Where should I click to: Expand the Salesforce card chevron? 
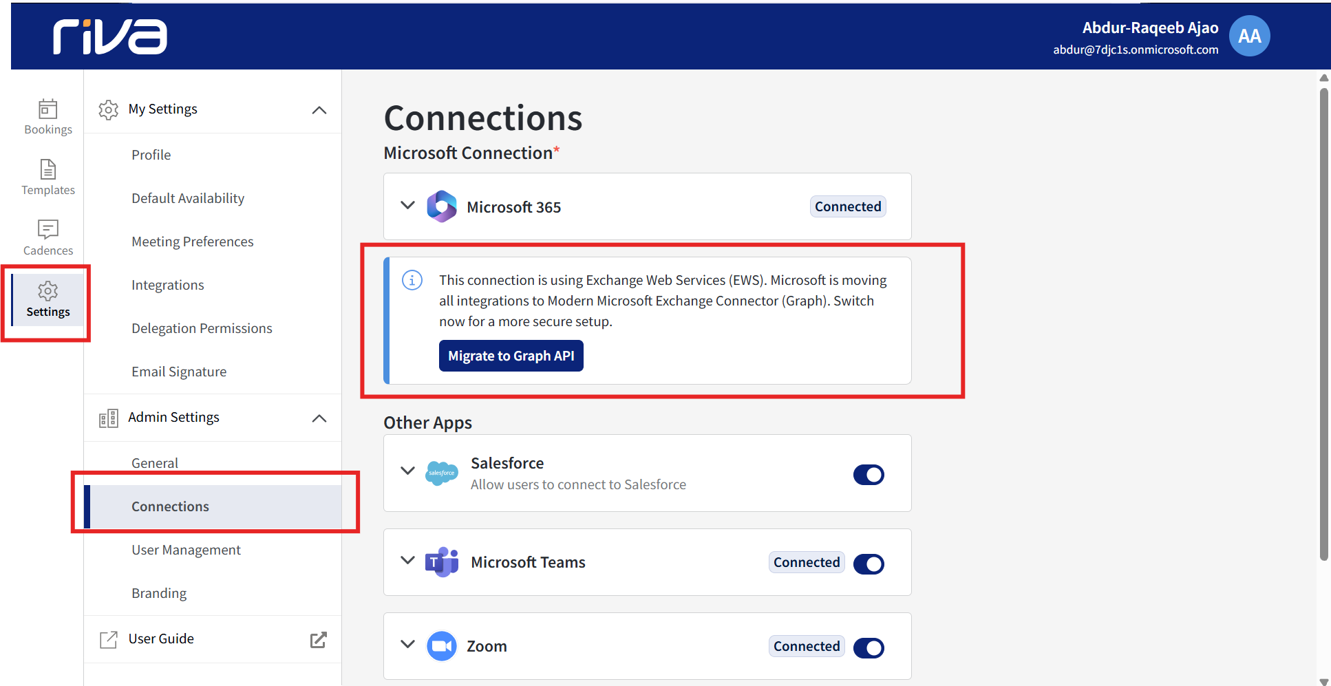pos(408,471)
